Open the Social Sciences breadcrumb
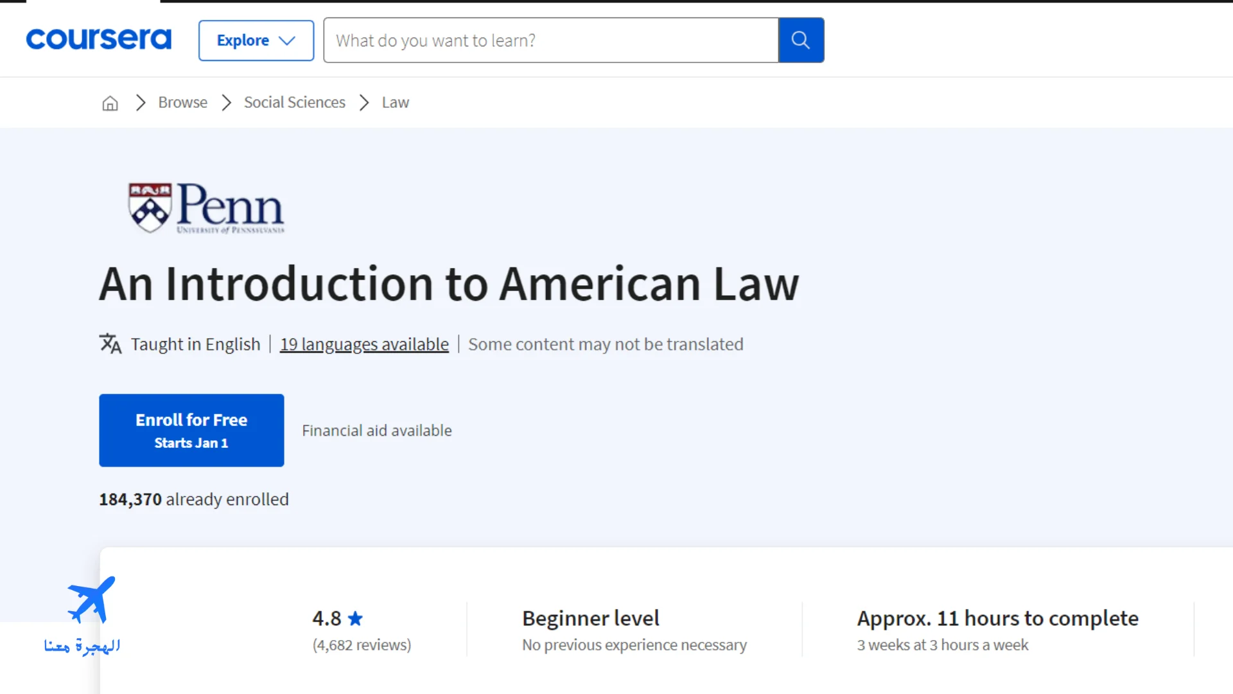The width and height of the screenshot is (1233, 694). [295, 103]
